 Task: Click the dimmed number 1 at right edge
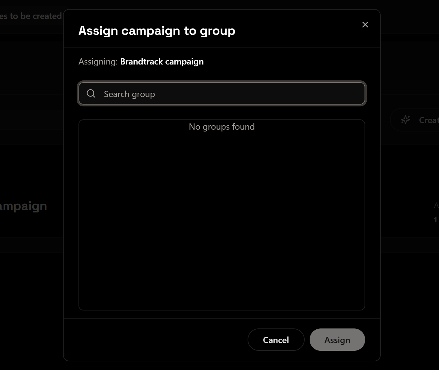tap(435, 220)
